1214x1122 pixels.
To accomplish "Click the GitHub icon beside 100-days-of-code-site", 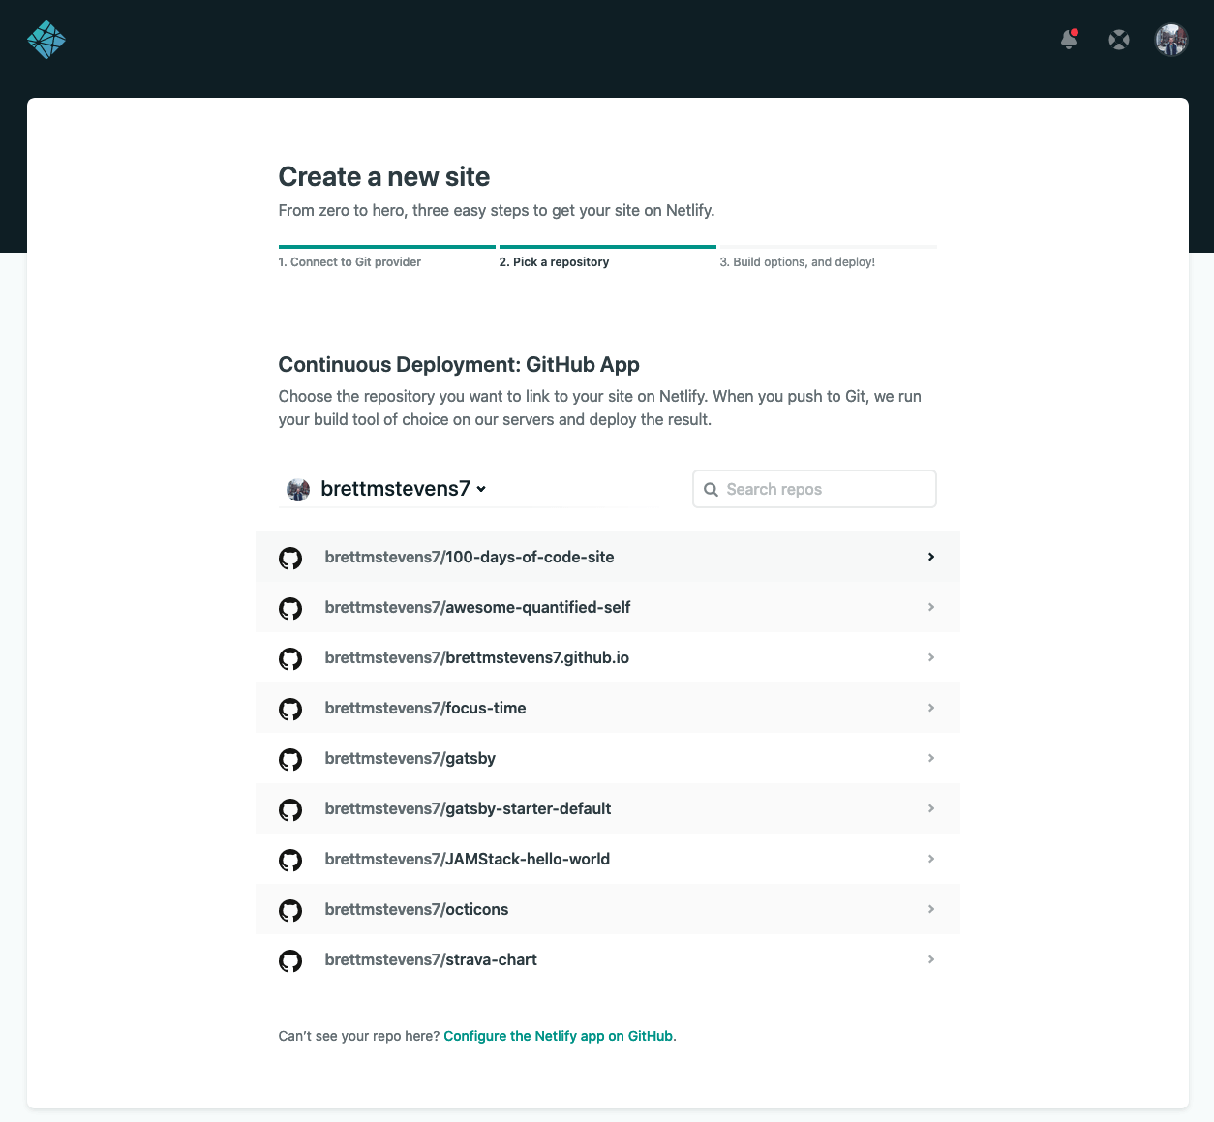I will pos(290,558).
